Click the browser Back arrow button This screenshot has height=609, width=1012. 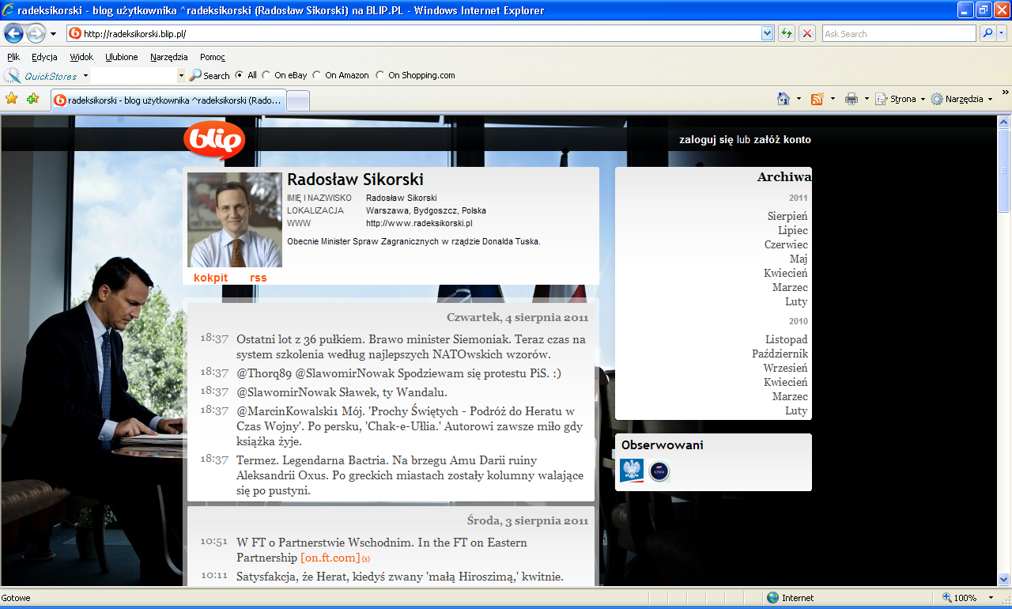13,33
